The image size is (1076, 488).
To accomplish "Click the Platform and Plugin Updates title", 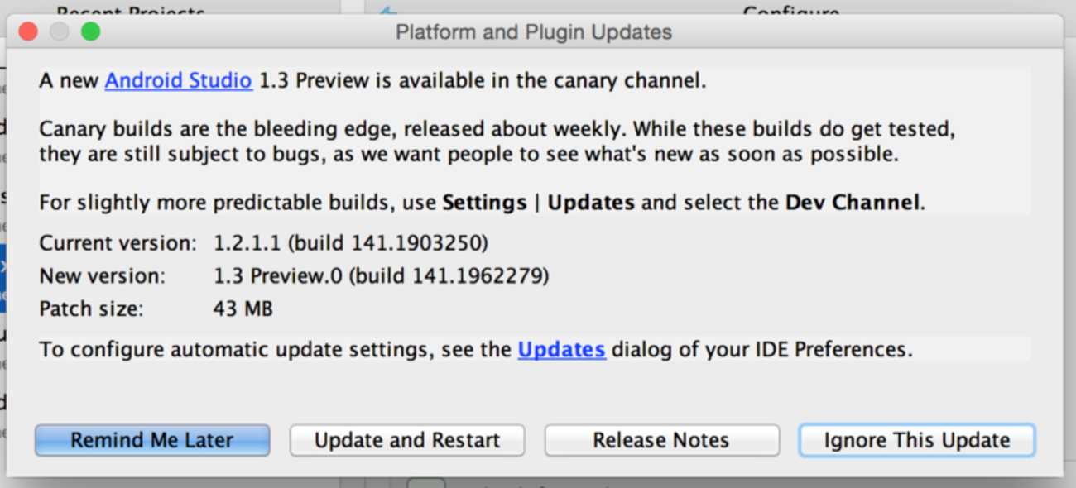I will coord(534,33).
